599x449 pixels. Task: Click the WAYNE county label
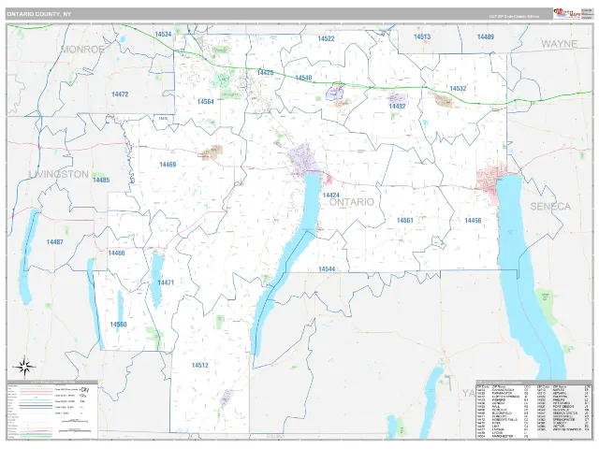pos(560,44)
